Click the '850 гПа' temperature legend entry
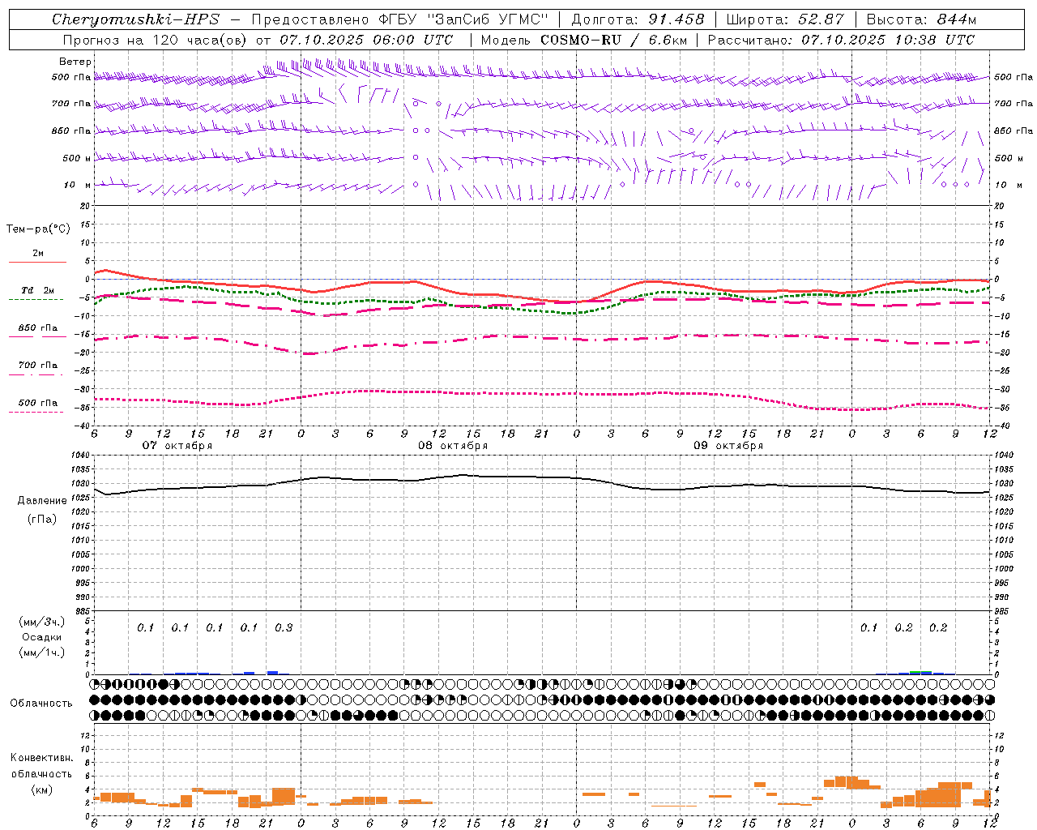The image size is (1037, 830). point(38,328)
